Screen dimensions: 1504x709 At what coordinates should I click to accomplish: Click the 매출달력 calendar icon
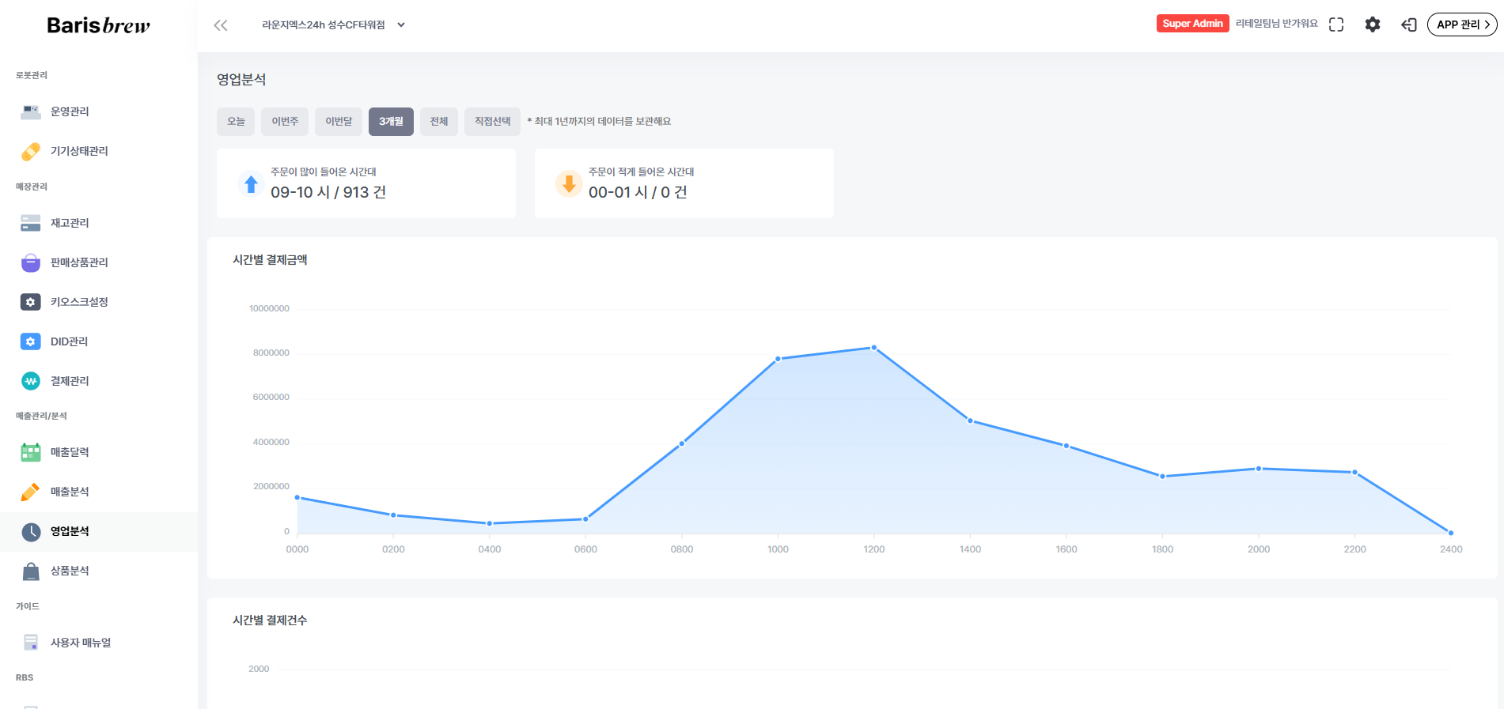click(31, 452)
